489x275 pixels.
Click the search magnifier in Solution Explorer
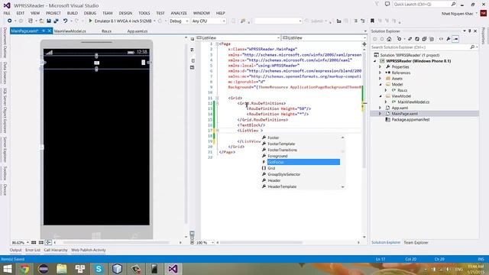tap(472, 47)
